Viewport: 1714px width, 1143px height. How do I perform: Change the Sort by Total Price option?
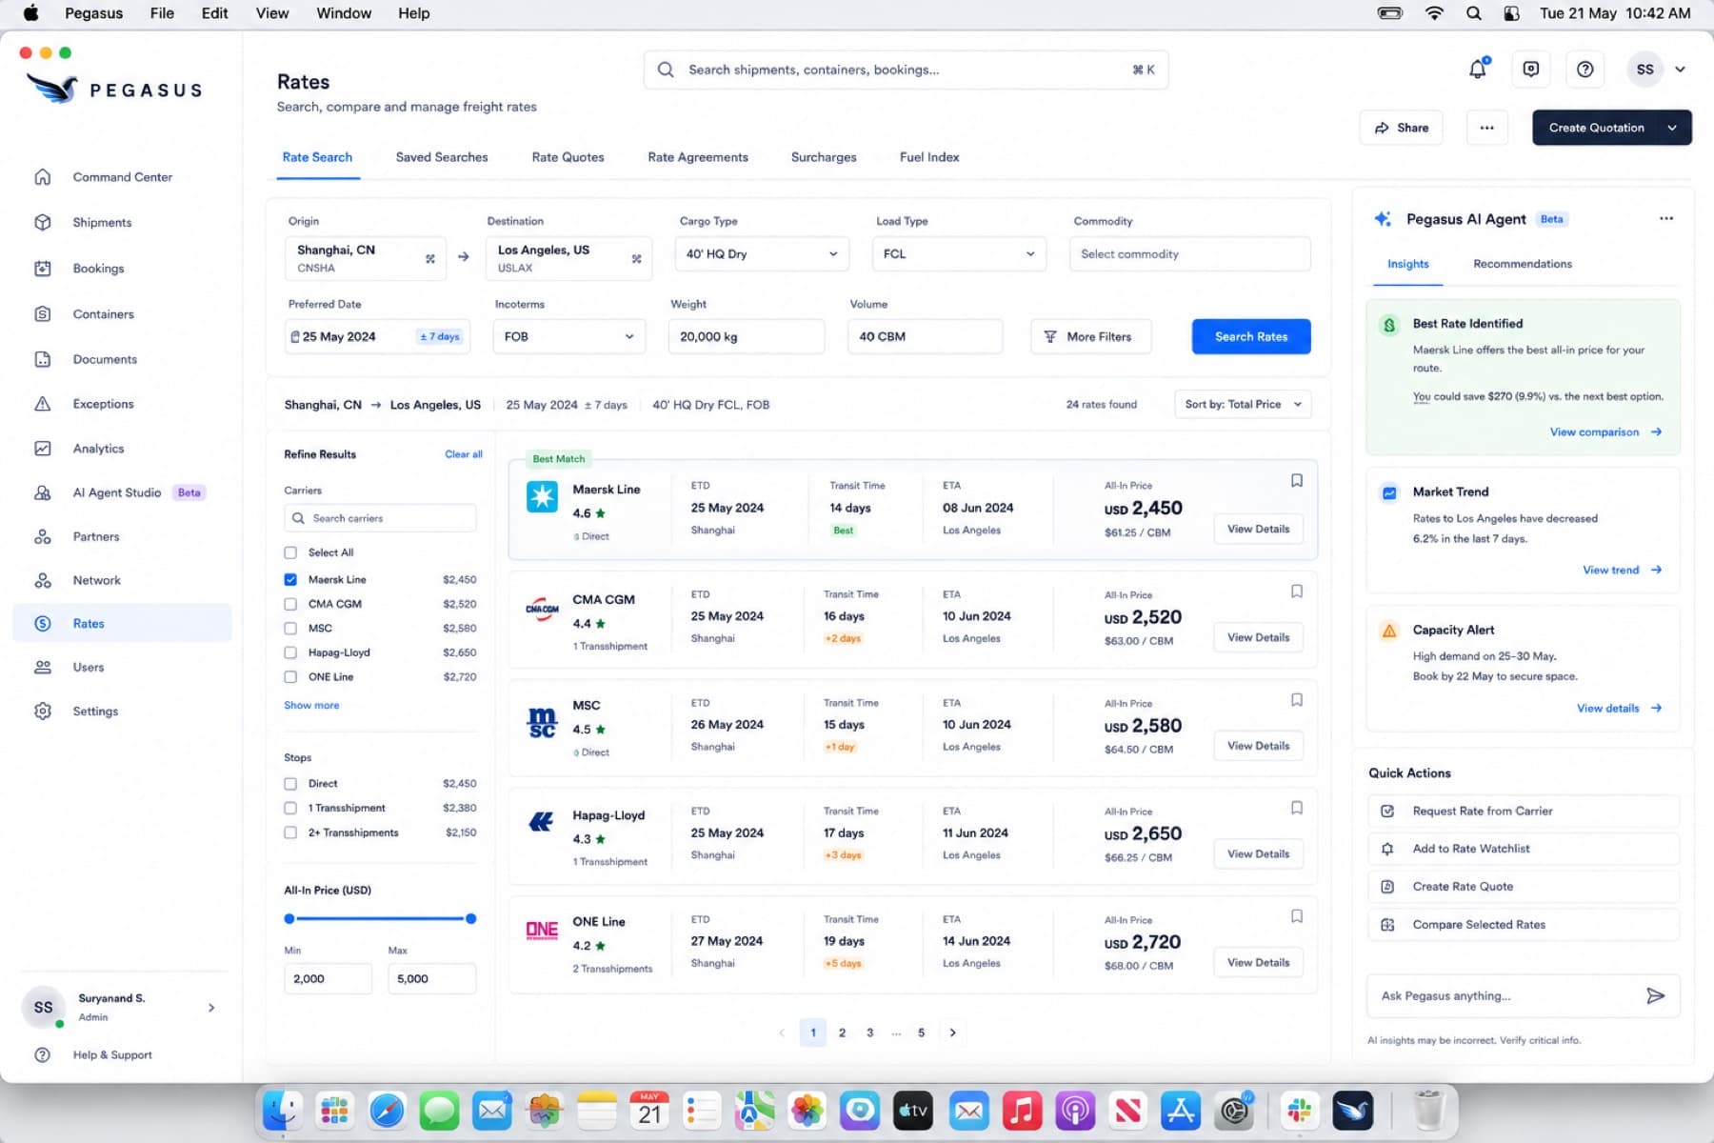pyautogui.click(x=1243, y=405)
